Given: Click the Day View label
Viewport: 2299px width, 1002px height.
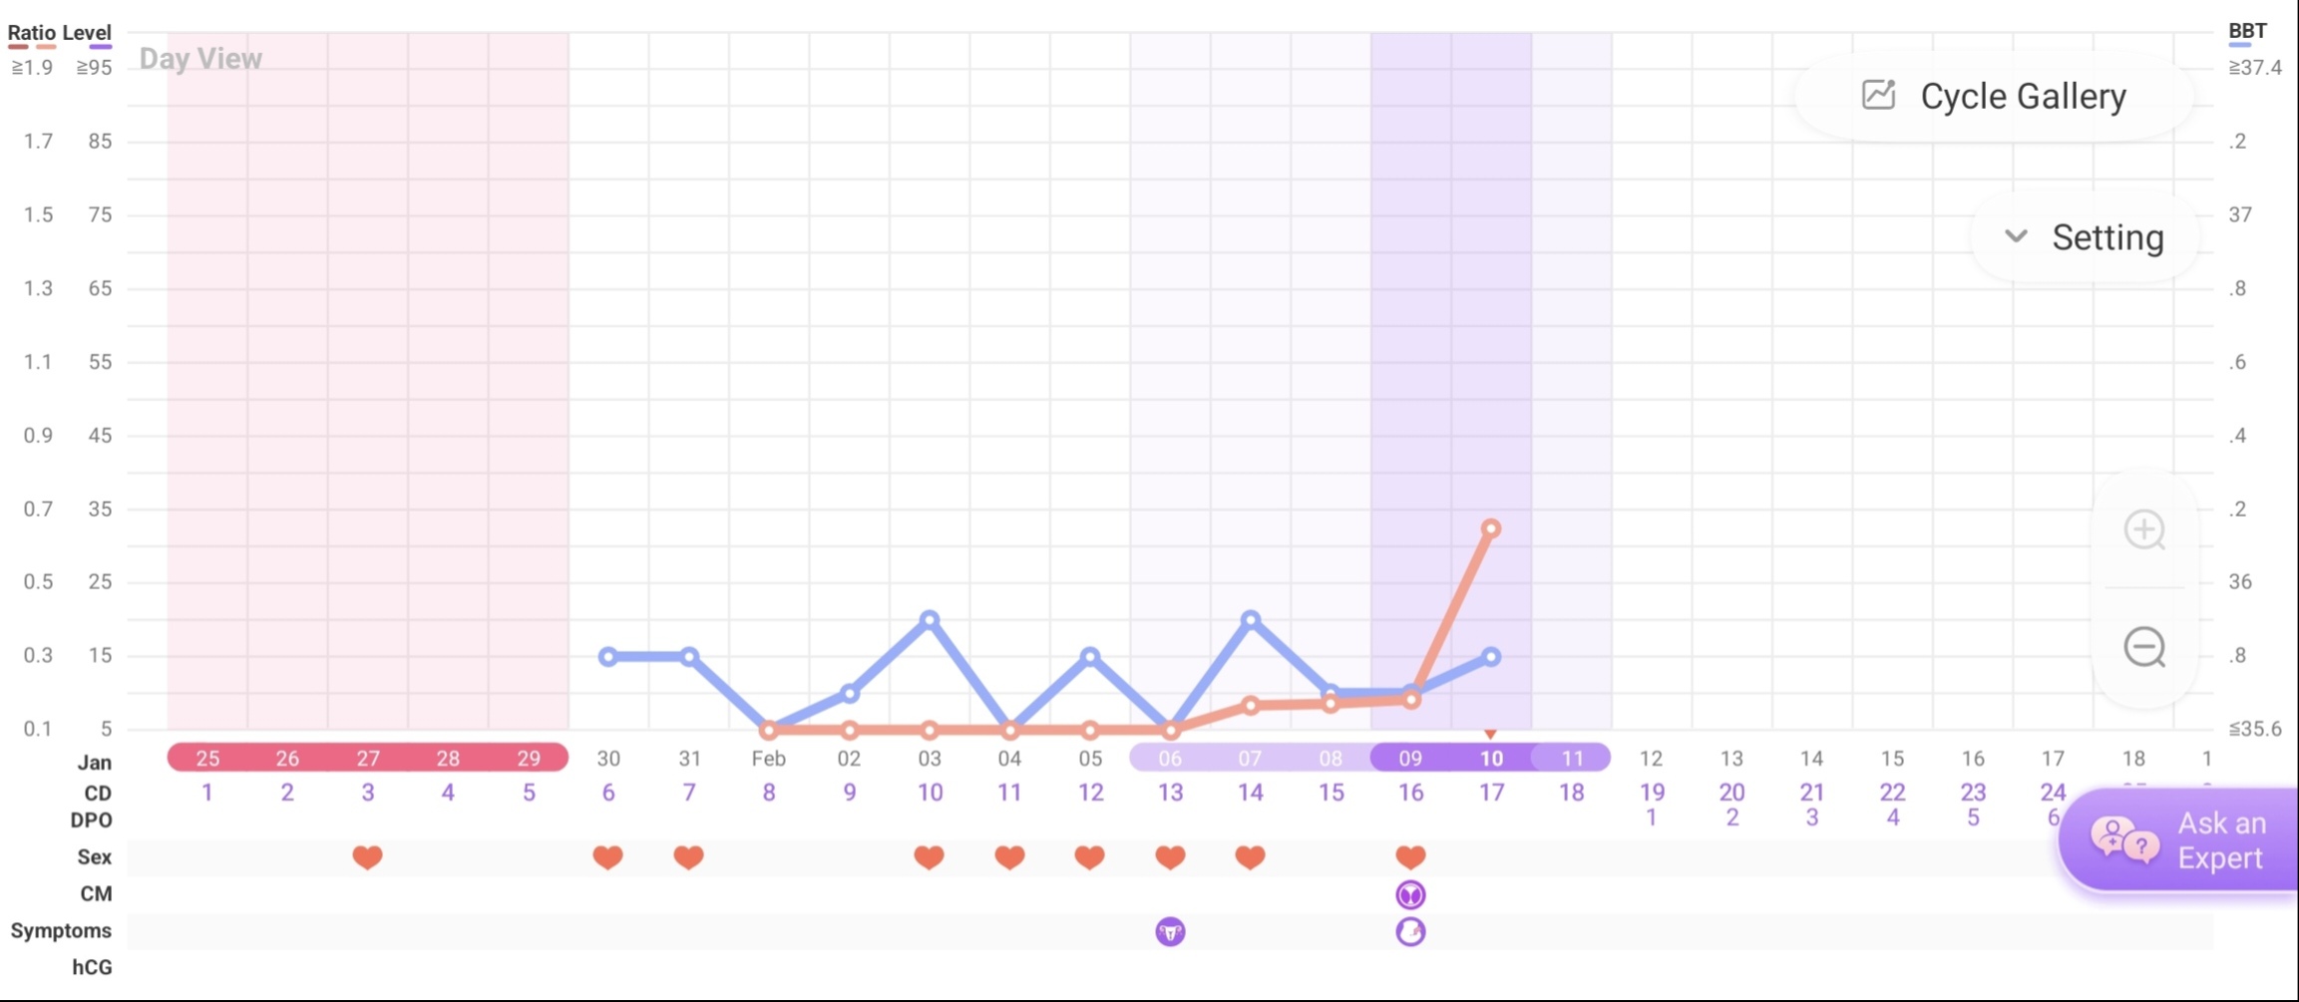Looking at the screenshot, I should tap(200, 59).
